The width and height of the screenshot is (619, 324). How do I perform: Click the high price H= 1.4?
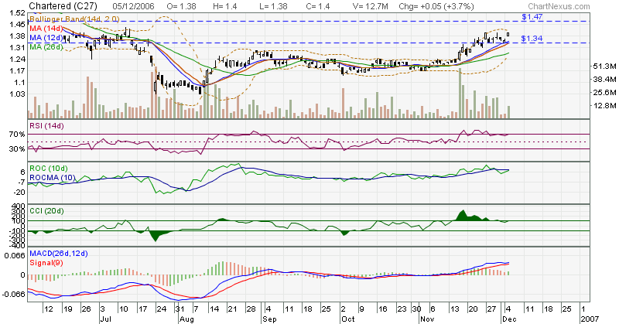[225, 6]
